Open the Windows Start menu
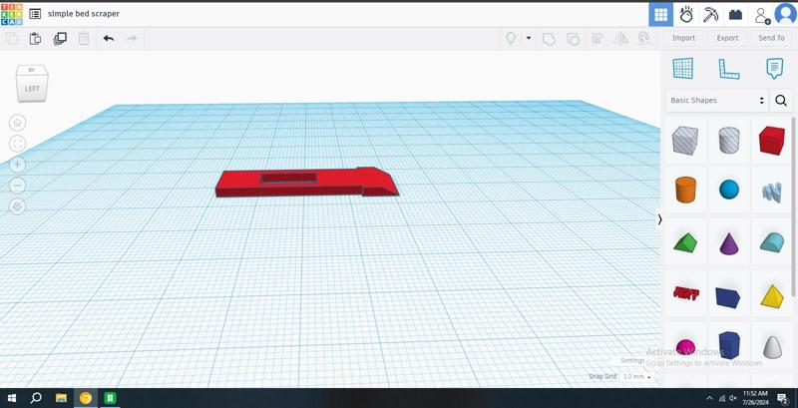The width and height of the screenshot is (798, 408). [x=11, y=398]
